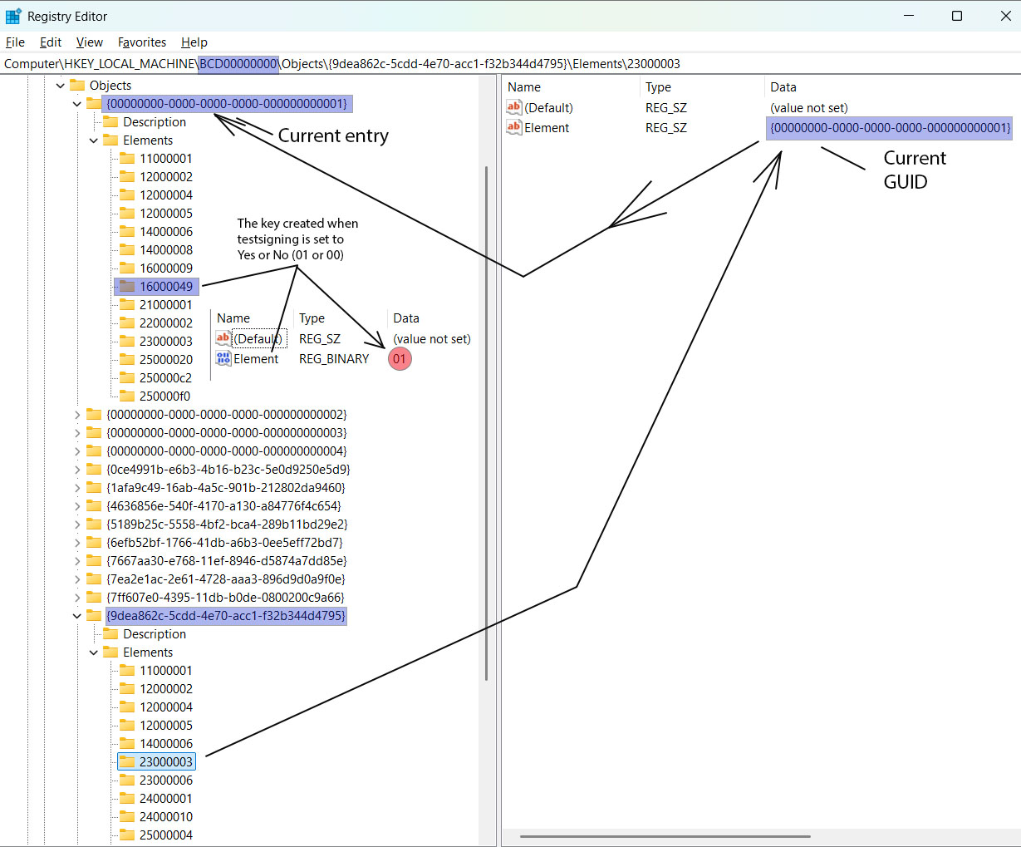Click the Registry Editor icon in the title bar

(14, 16)
